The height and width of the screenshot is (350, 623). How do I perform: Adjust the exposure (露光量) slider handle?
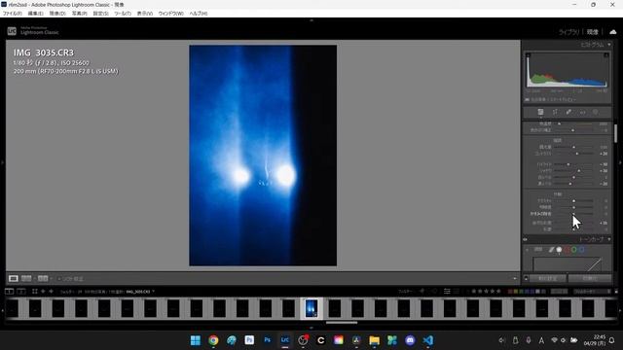pyautogui.click(x=573, y=147)
